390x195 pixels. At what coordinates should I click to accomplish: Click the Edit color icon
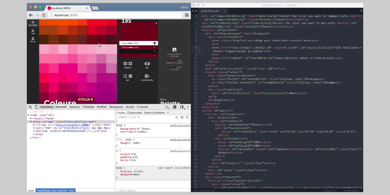pyautogui.click(x=128, y=77)
